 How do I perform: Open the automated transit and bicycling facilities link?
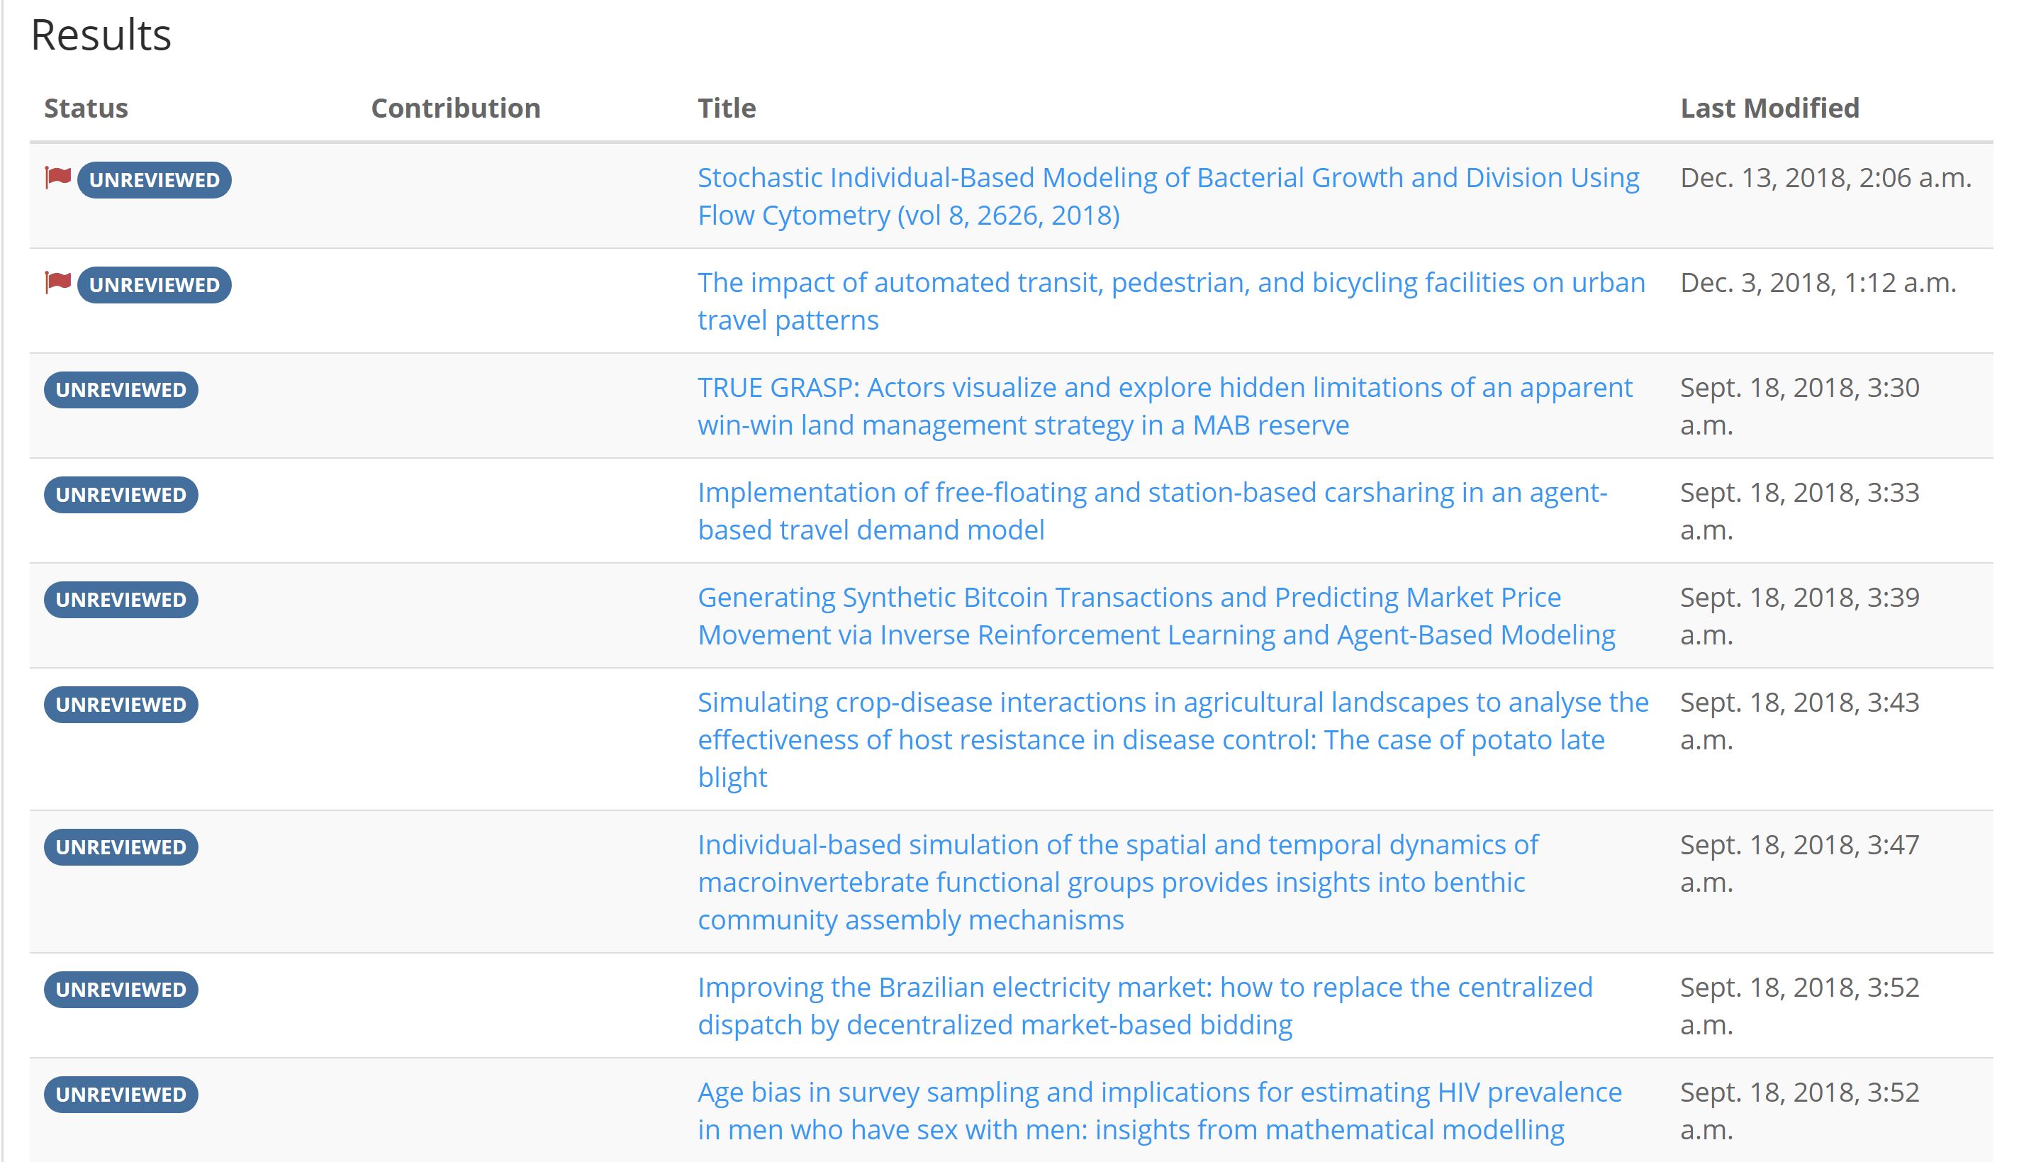(1172, 302)
